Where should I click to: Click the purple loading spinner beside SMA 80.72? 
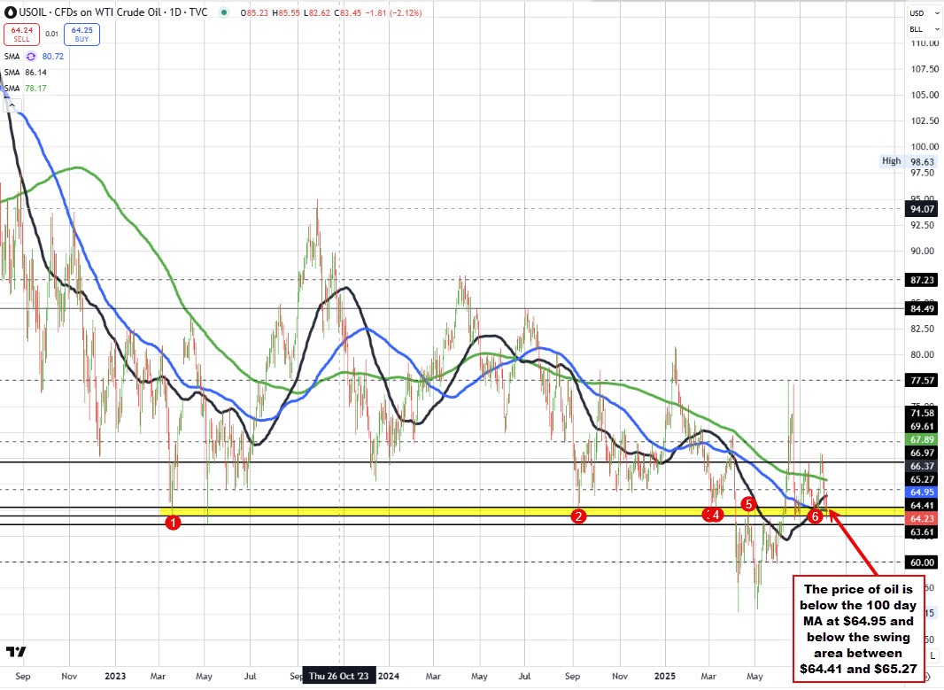[32, 56]
